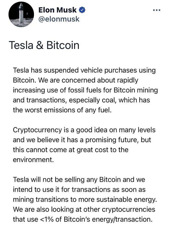This screenshot has height=231, width=170.
Task: Click the phrase "worst emissions"
Action: point(49,110)
